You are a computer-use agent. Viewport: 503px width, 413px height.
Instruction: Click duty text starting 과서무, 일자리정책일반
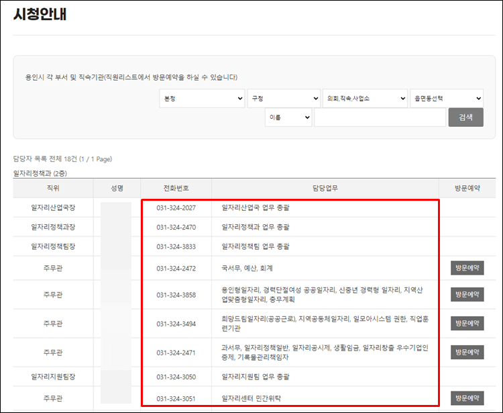coord(325,353)
